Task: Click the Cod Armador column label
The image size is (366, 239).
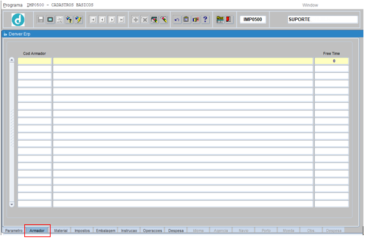Action: tap(35, 54)
